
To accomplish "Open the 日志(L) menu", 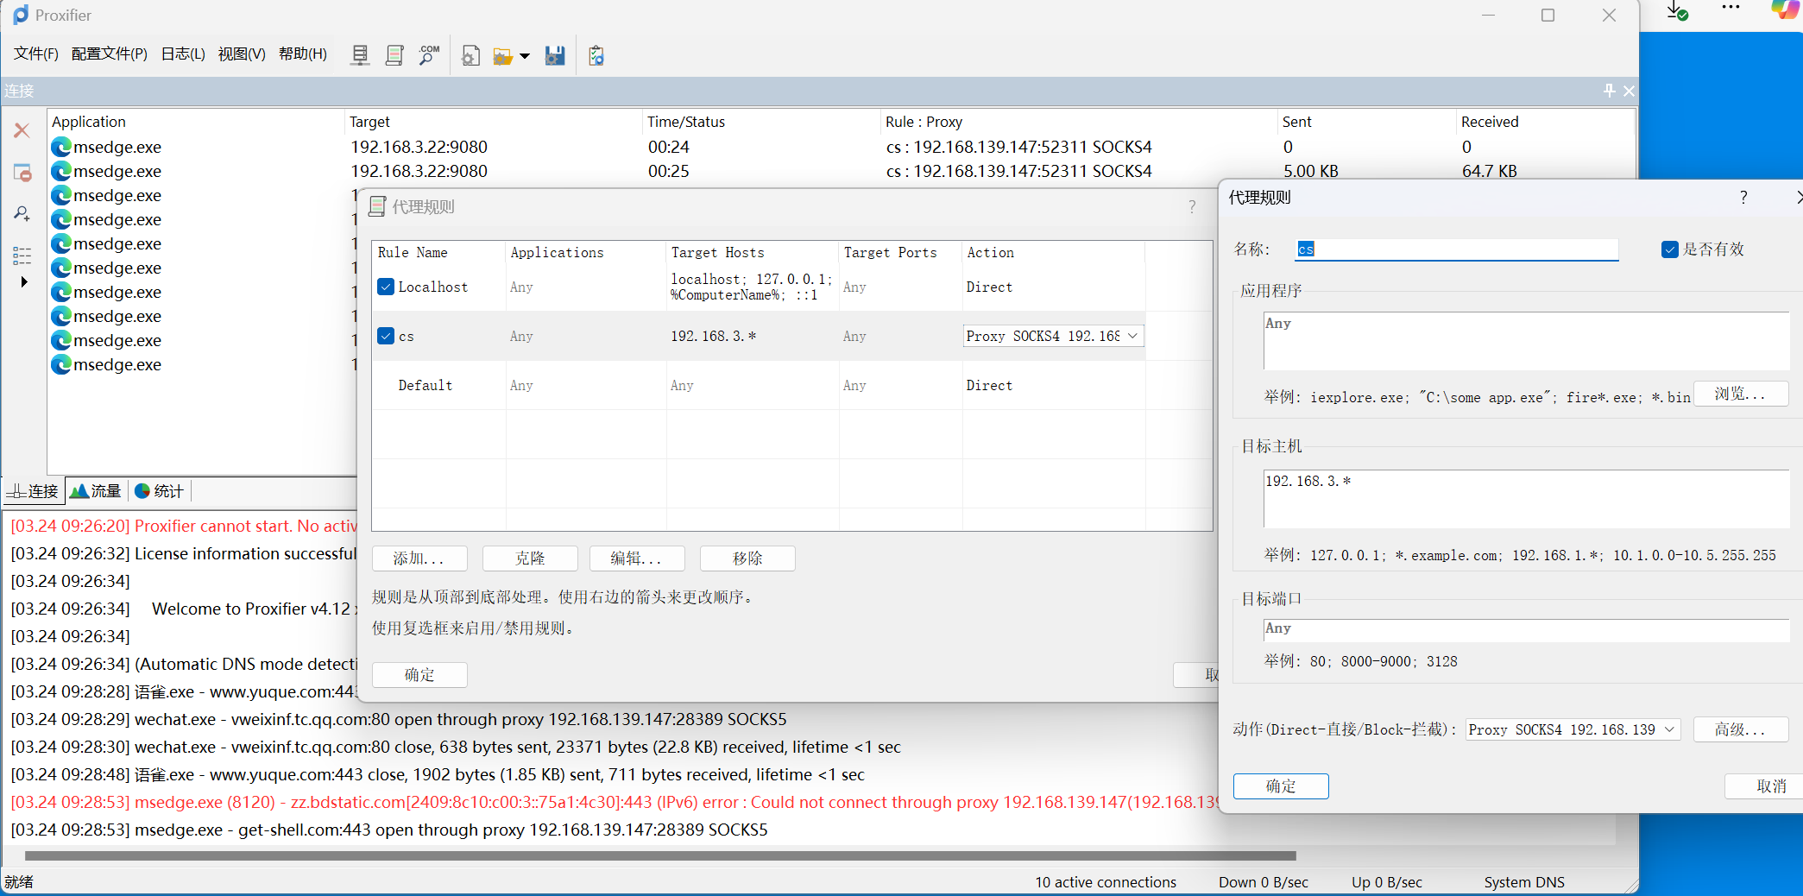I will (183, 54).
